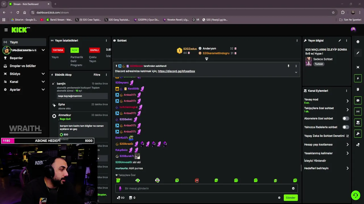Bookmark the page with the star icon
Viewport: 364px width, 204px height.
tap(333, 12)
